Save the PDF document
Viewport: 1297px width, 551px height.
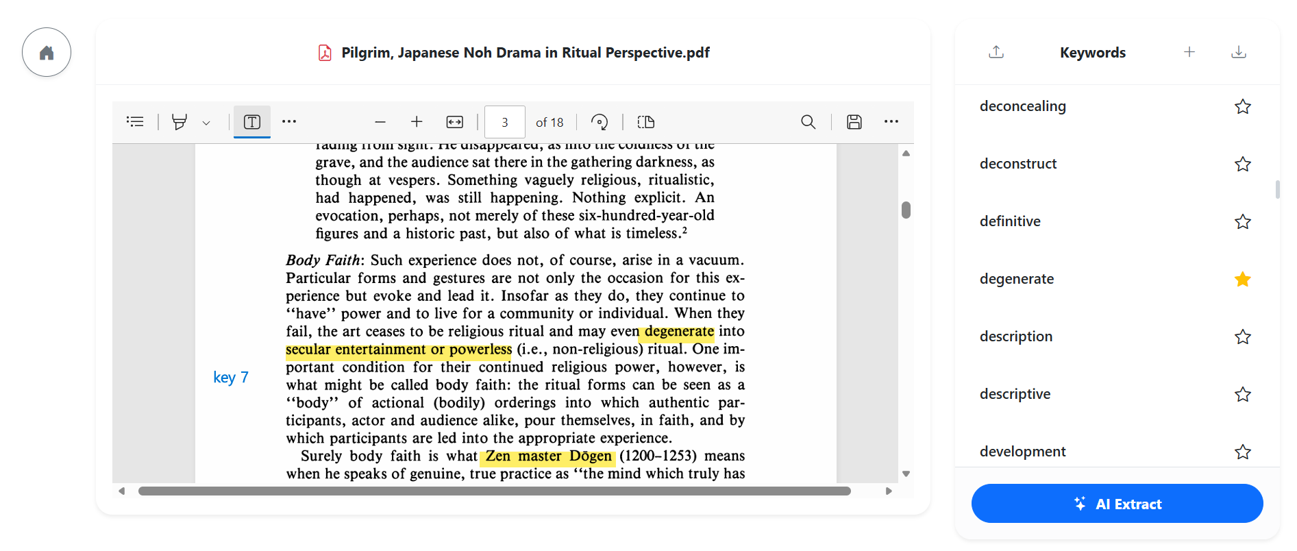click(x=854, y=122)
